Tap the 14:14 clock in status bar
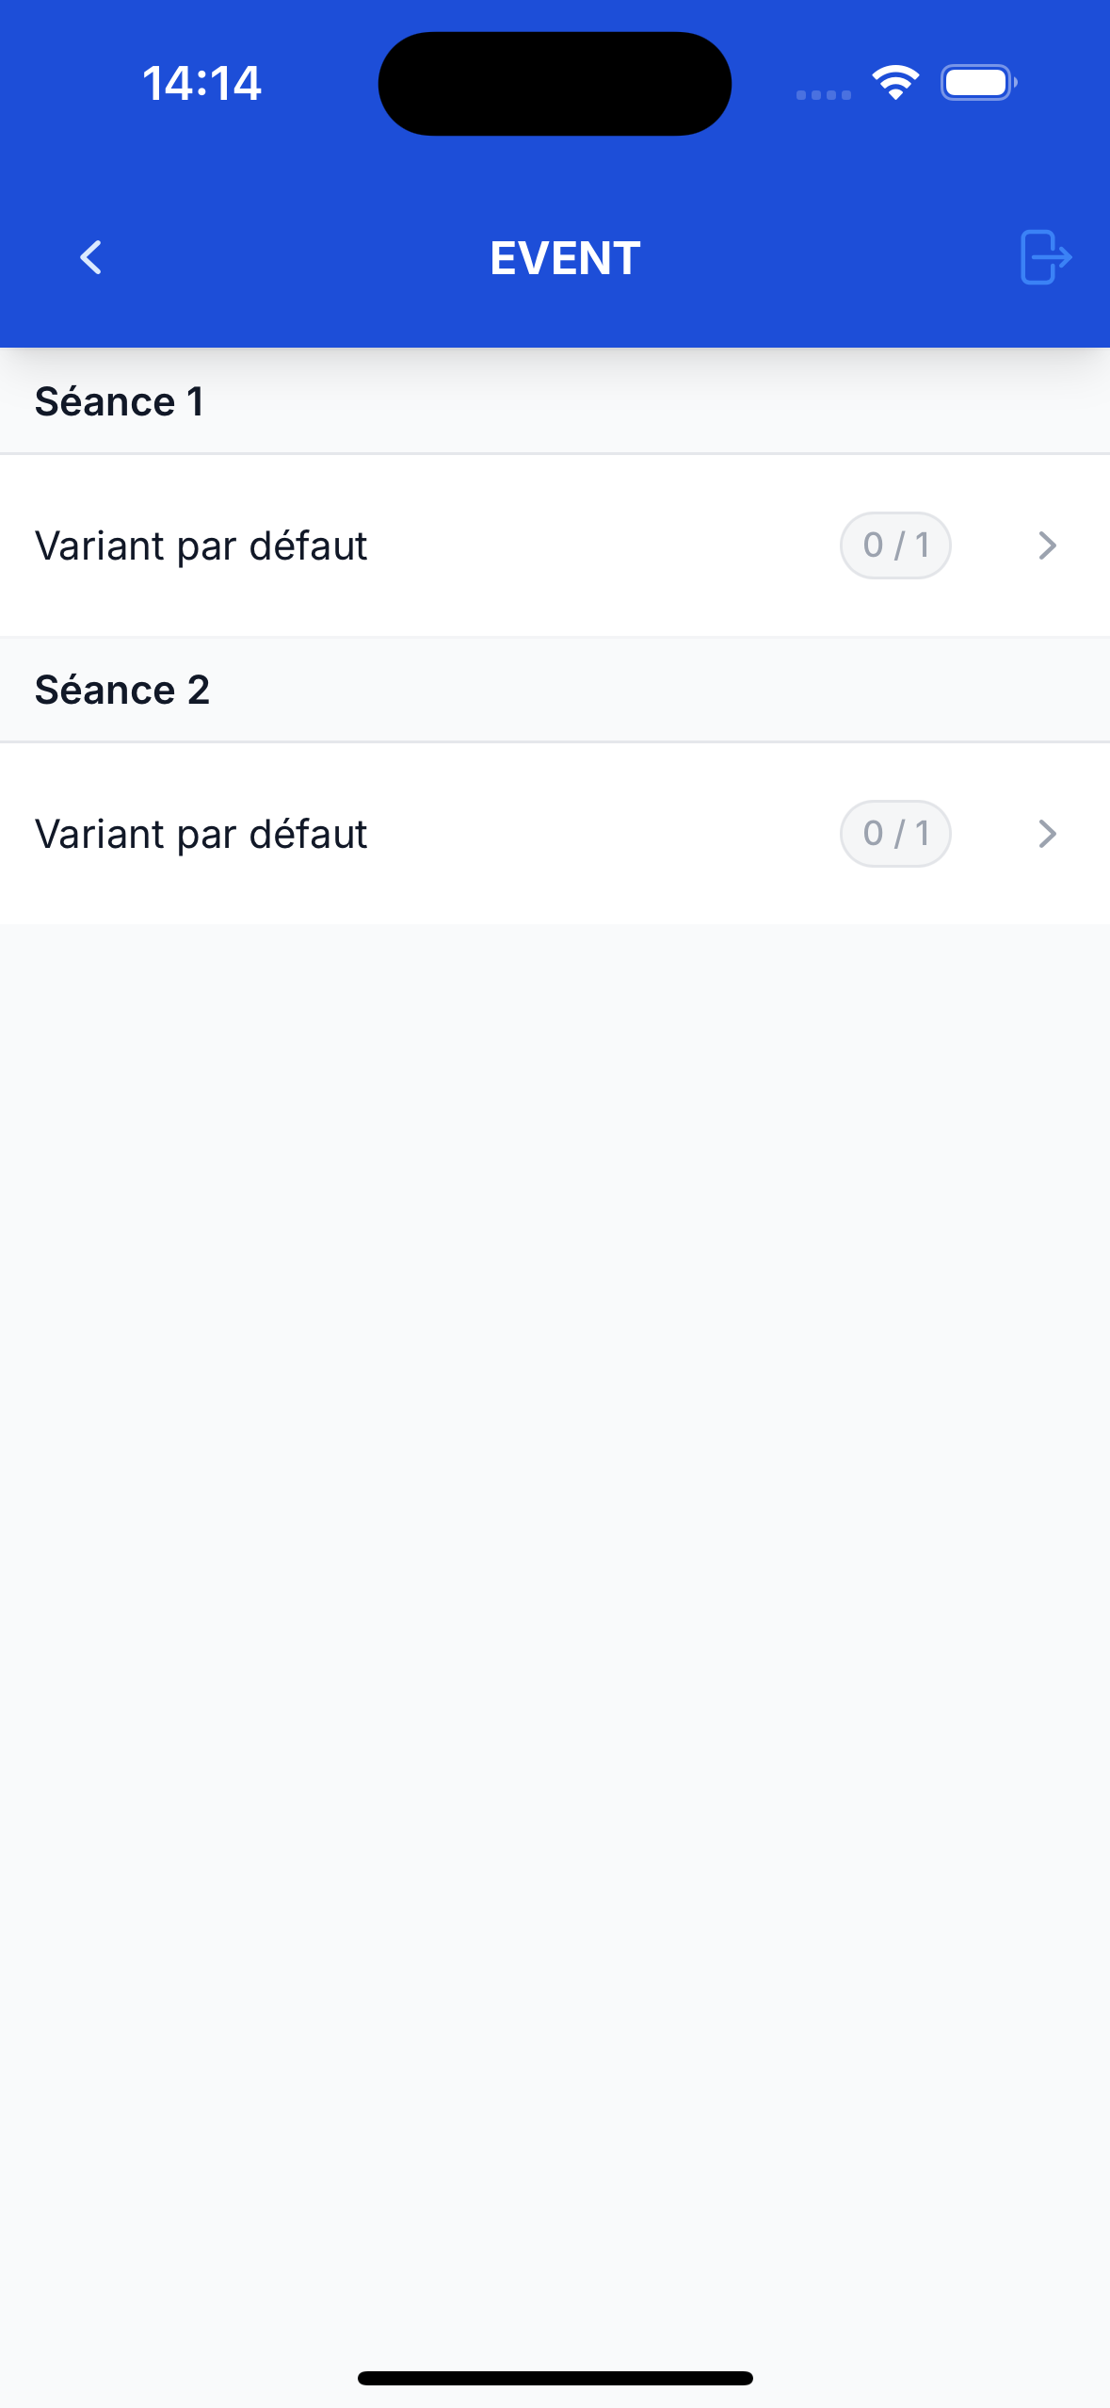This screenshot has width=1110, height=2408. tap(201, 83)
